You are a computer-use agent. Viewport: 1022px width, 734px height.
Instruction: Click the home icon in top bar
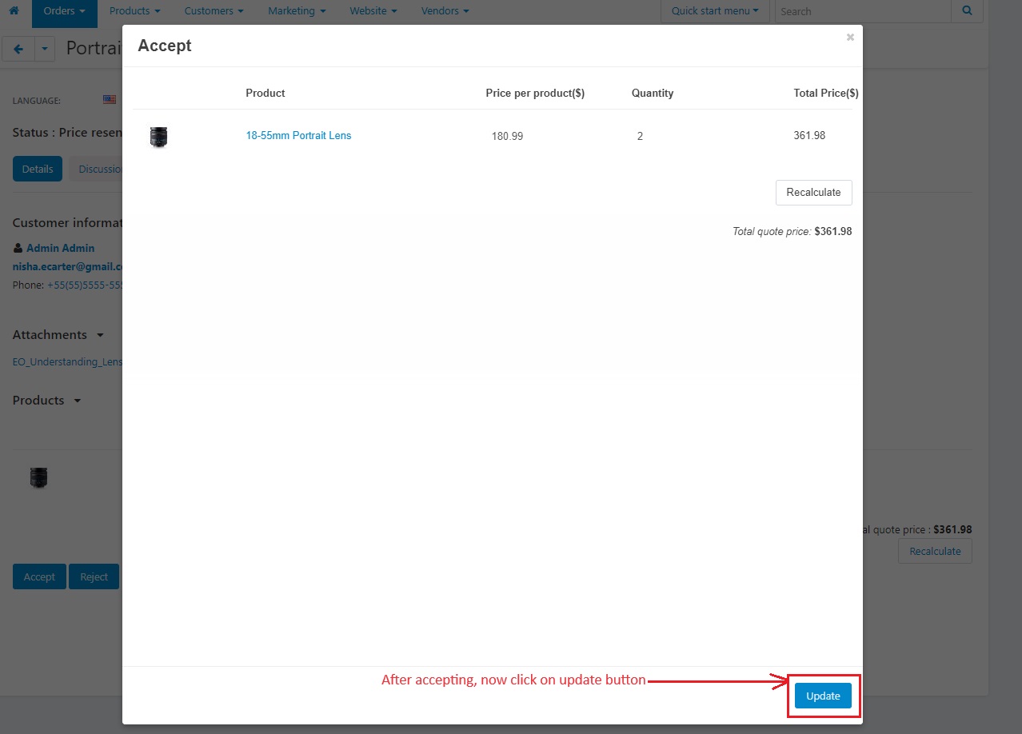pos(14,11)
